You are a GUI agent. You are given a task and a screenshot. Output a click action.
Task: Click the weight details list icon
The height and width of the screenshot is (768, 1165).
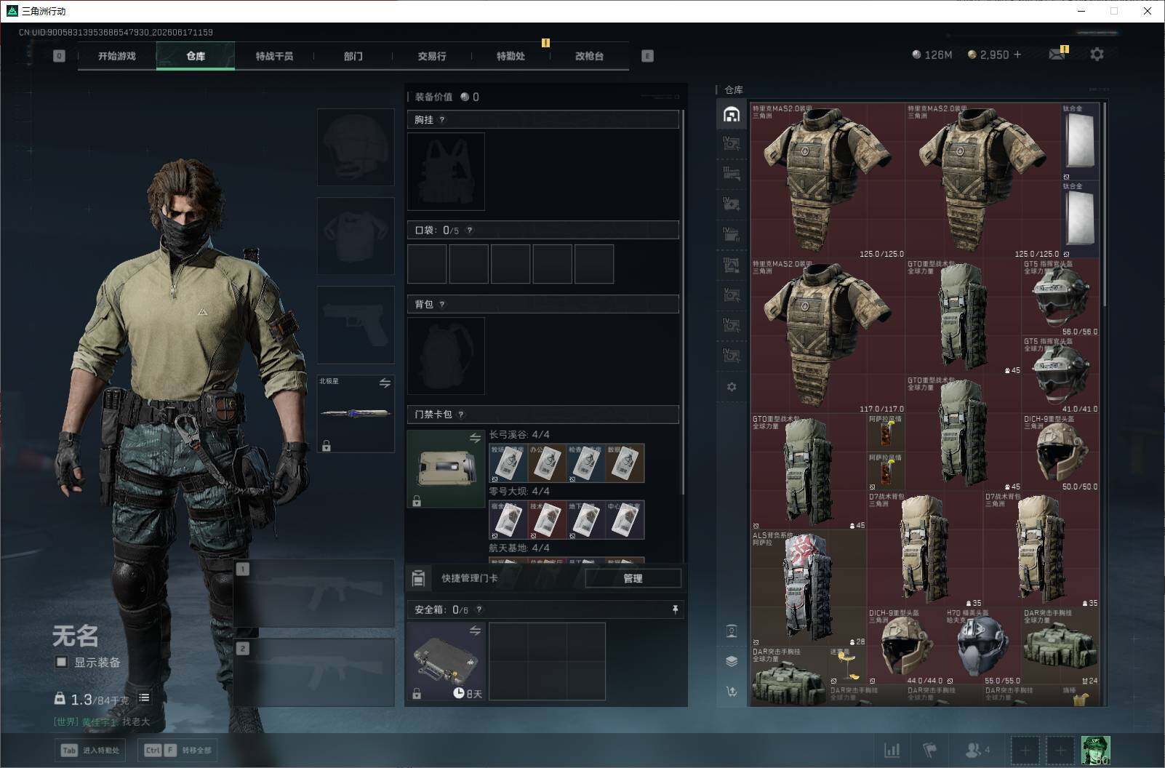[144, 698]
